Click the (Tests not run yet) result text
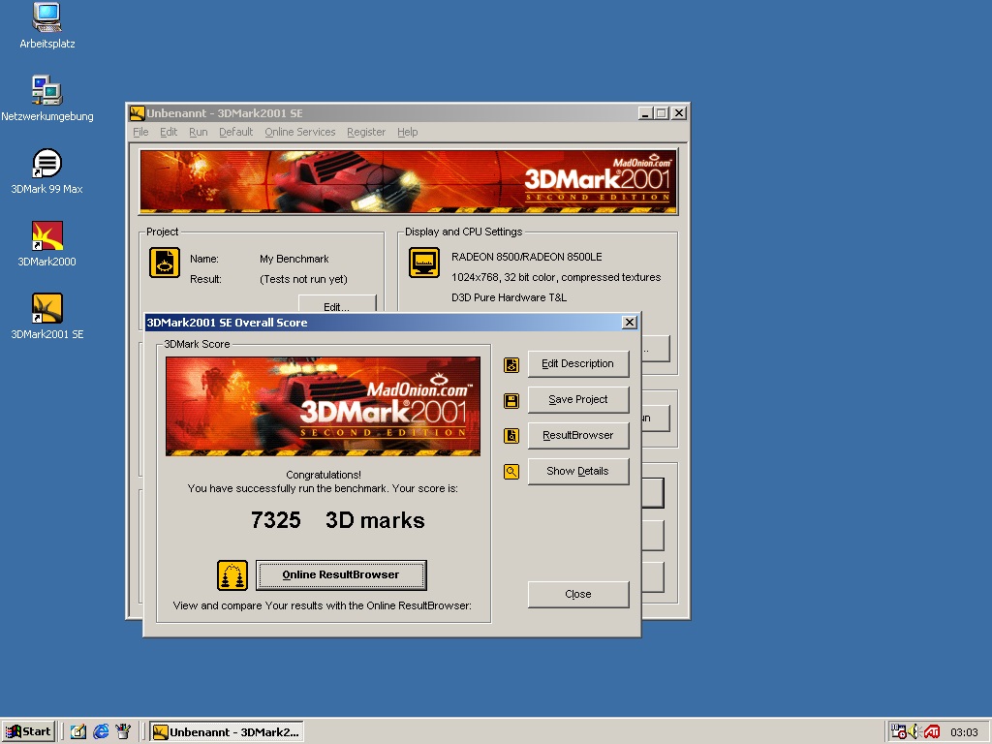Image resolution: width=992 pixels, height=744 pixels. click(303, 279)
